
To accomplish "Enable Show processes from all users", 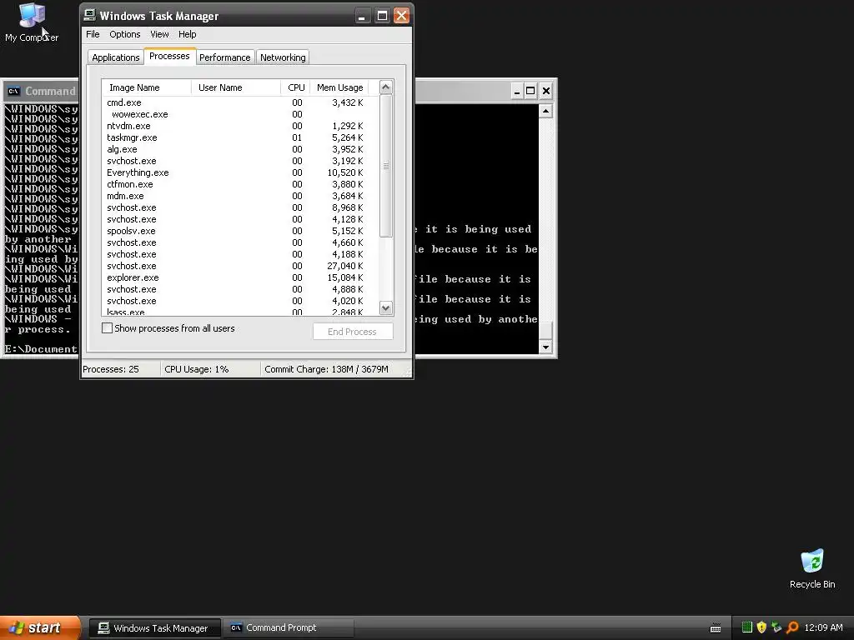I will [x=108, y=328].
